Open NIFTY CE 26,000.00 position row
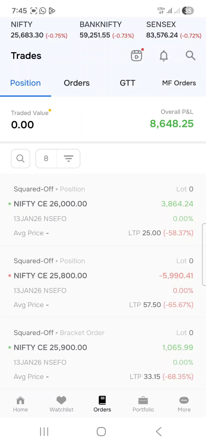206x447 pixels. point(103,211)
